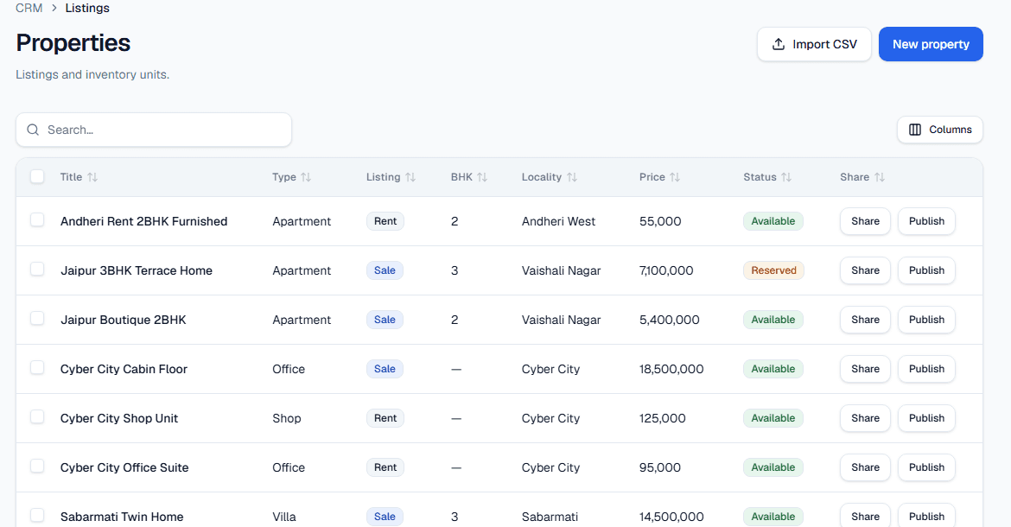Tick the Cyber City Shop Unit checkbox
The width and height of the screenshot is (1011, 527).
pyautogui.click(x=37, y=416)
